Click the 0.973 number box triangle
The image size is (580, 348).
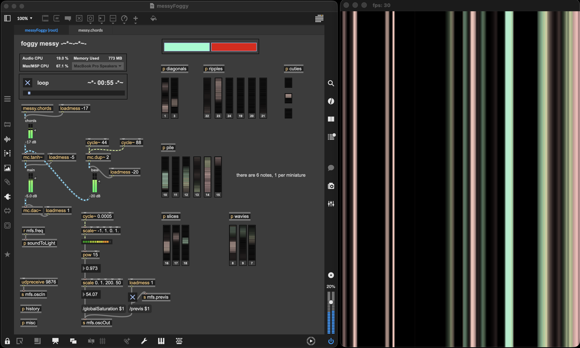(x=84, y=268)
